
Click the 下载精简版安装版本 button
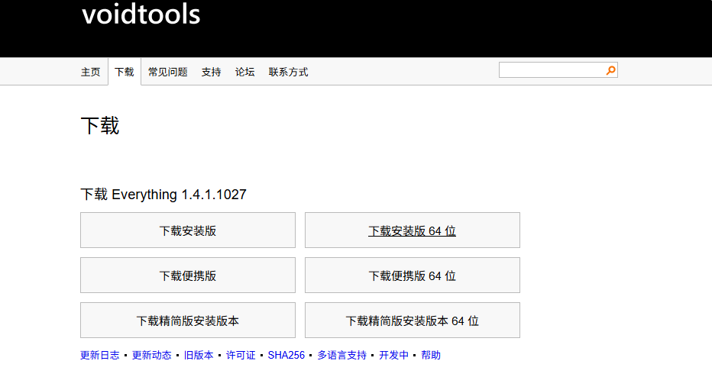click(x=187, y=321)
